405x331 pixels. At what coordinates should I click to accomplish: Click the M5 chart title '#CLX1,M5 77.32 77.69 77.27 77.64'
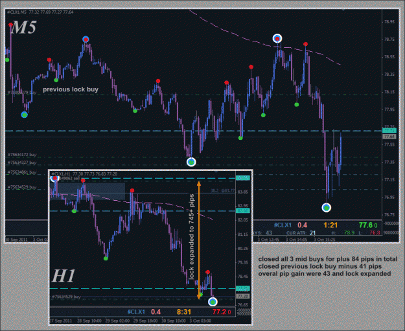[40, 12]
